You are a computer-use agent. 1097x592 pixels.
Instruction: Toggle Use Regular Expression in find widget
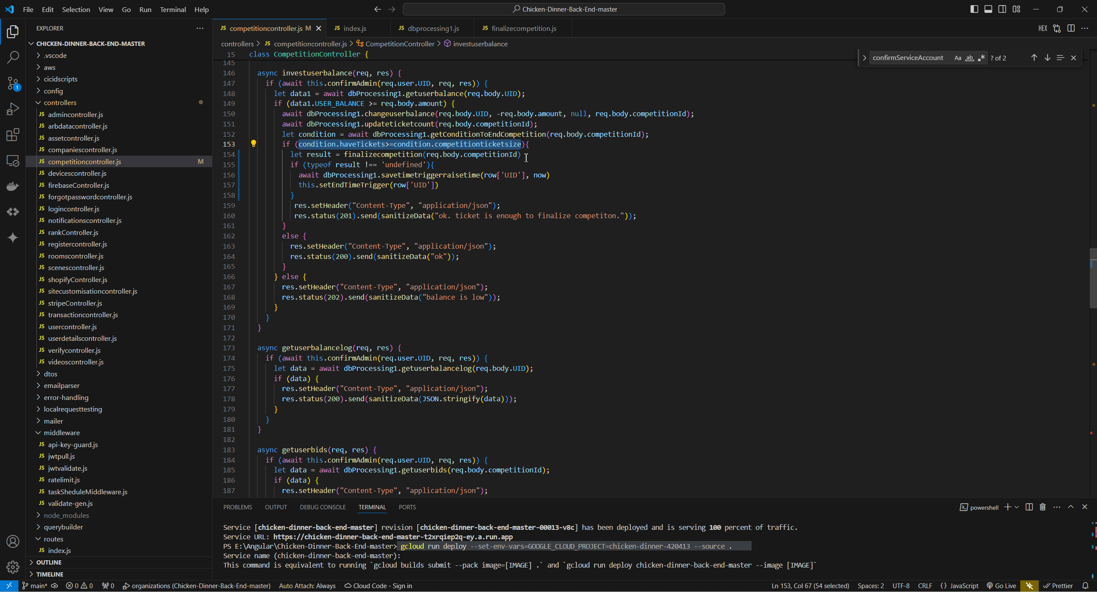coord(981,58)
